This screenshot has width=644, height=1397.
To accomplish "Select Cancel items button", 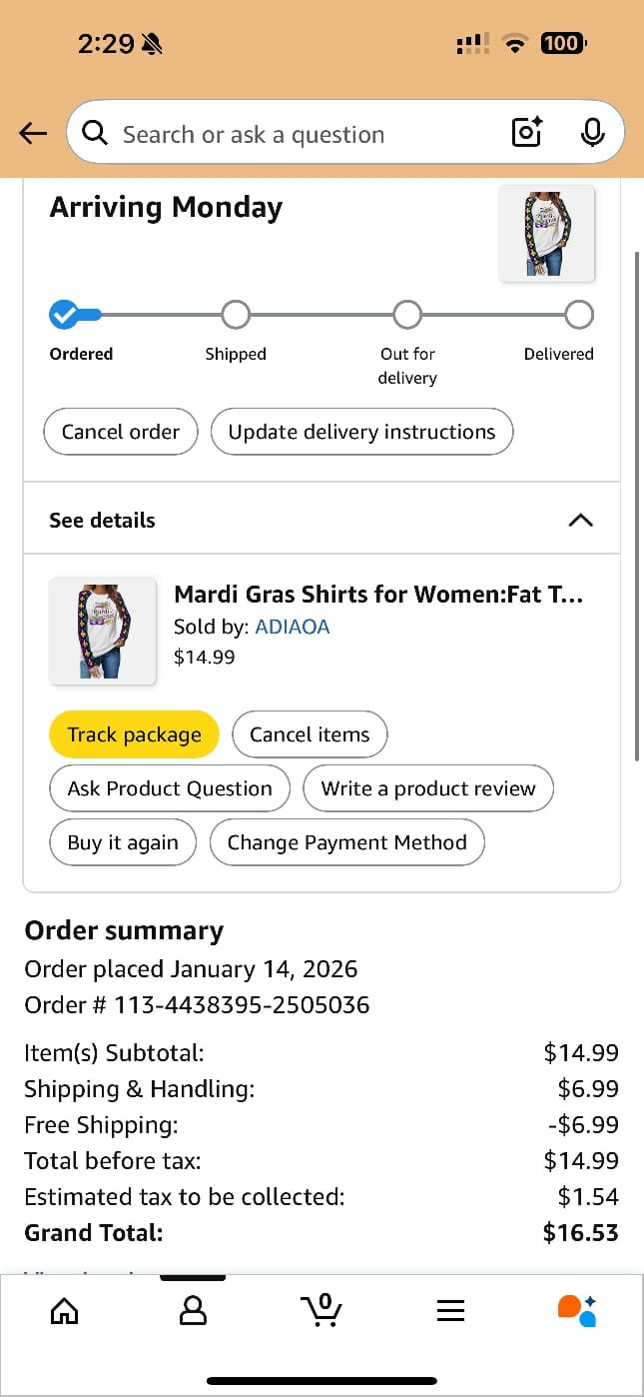I will click(x=310, y=734).
